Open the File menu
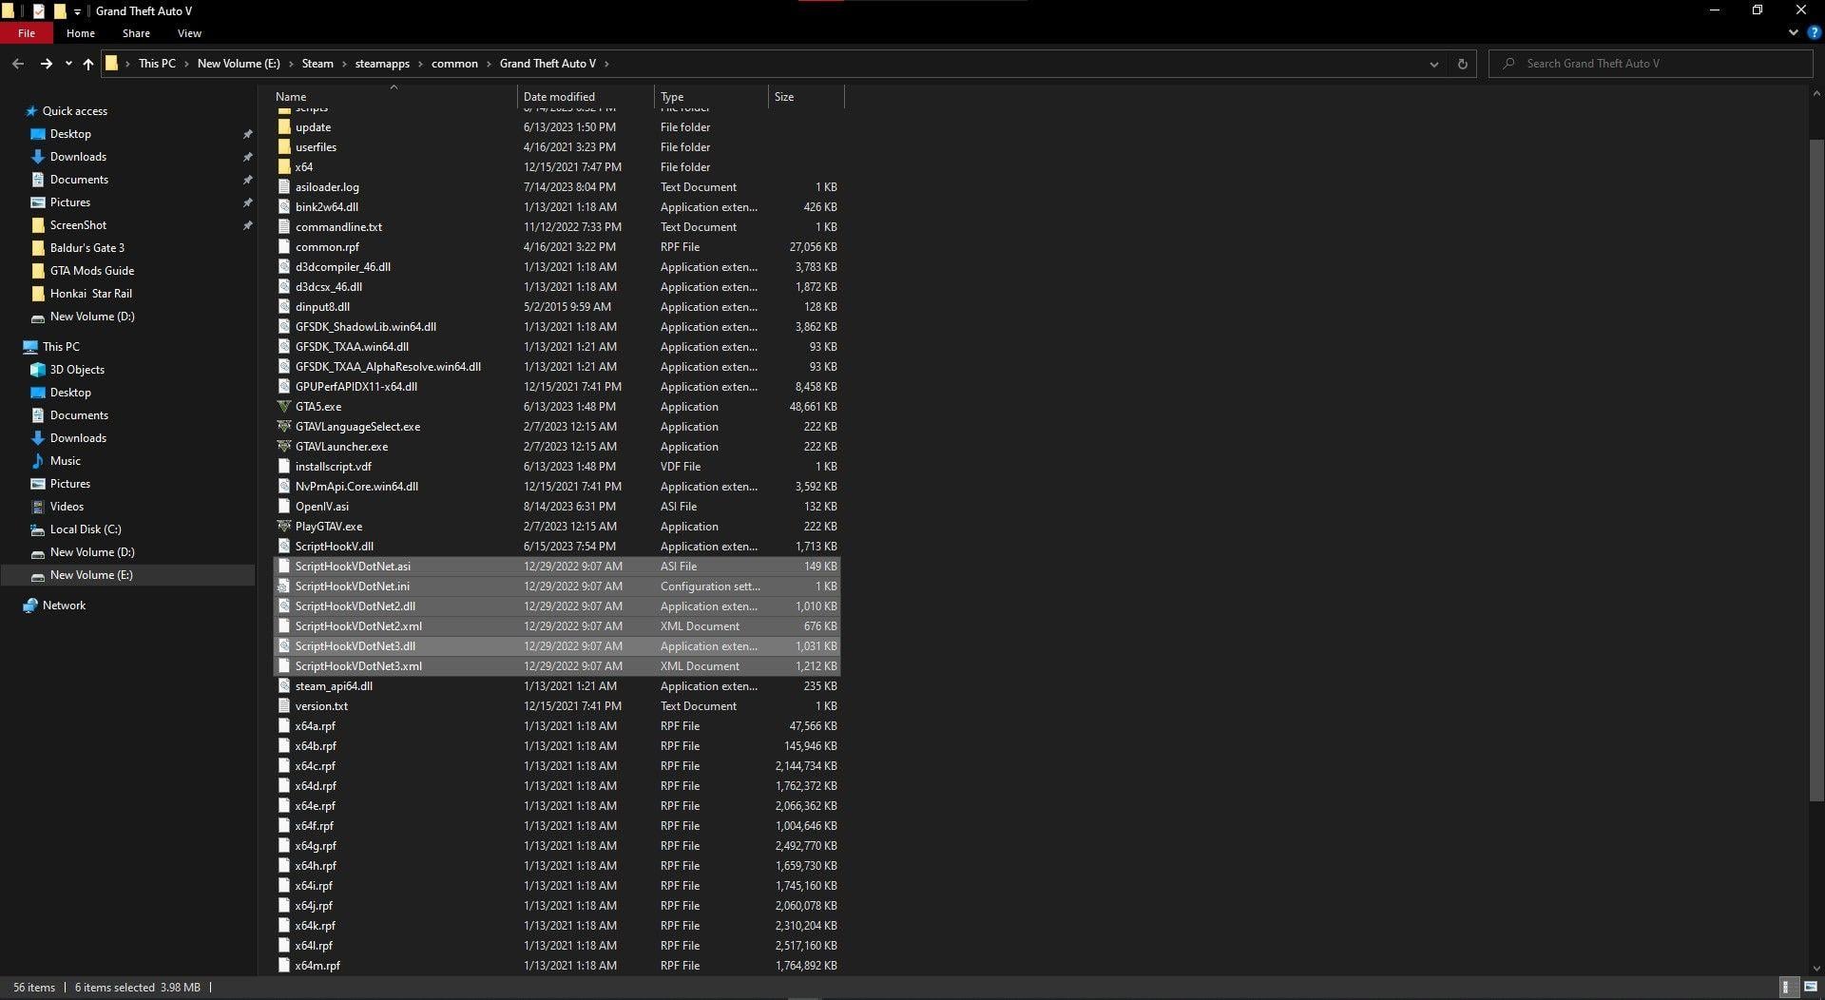The image size is (1825, 1000). (27, 33)
